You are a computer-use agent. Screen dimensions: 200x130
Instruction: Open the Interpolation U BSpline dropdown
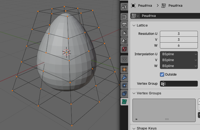(x=179, y=54)
